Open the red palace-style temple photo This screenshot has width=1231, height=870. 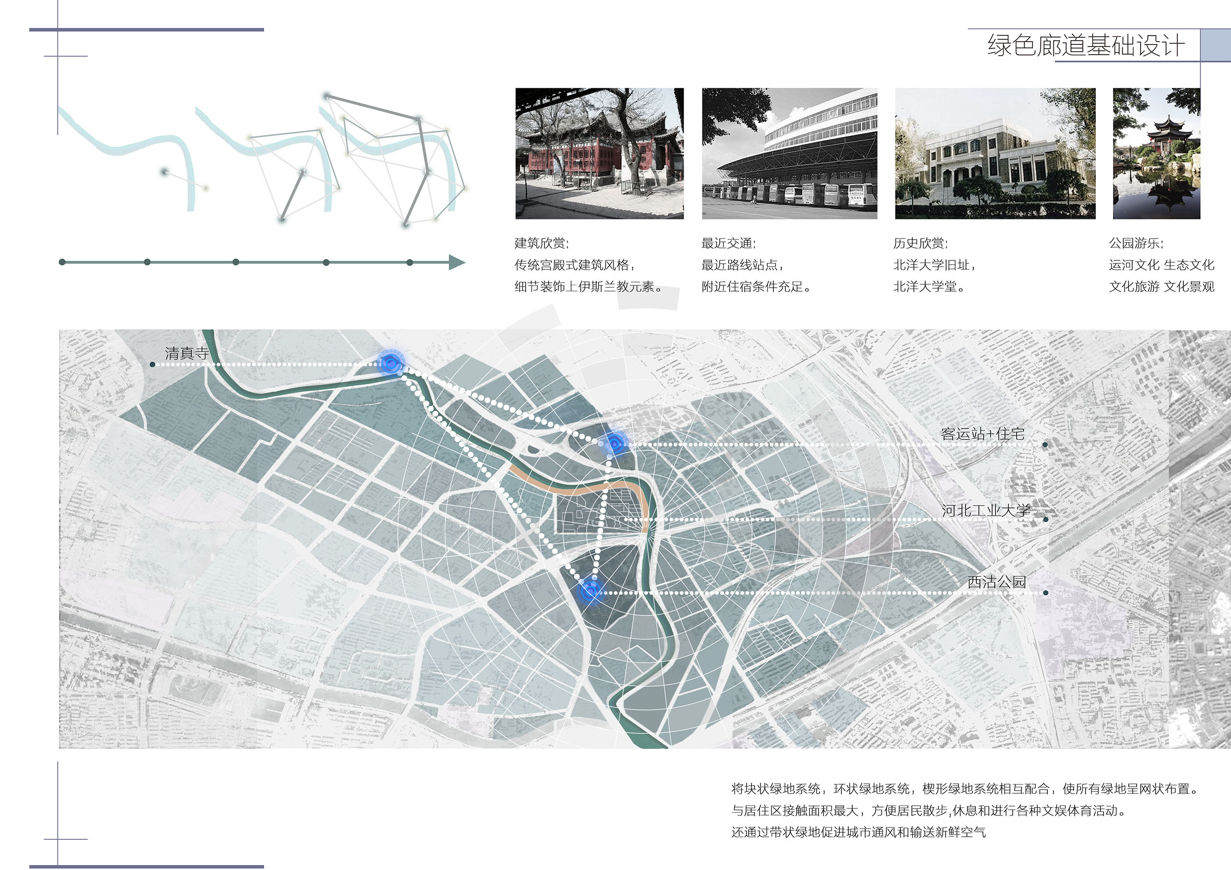[x=600, y=153]
